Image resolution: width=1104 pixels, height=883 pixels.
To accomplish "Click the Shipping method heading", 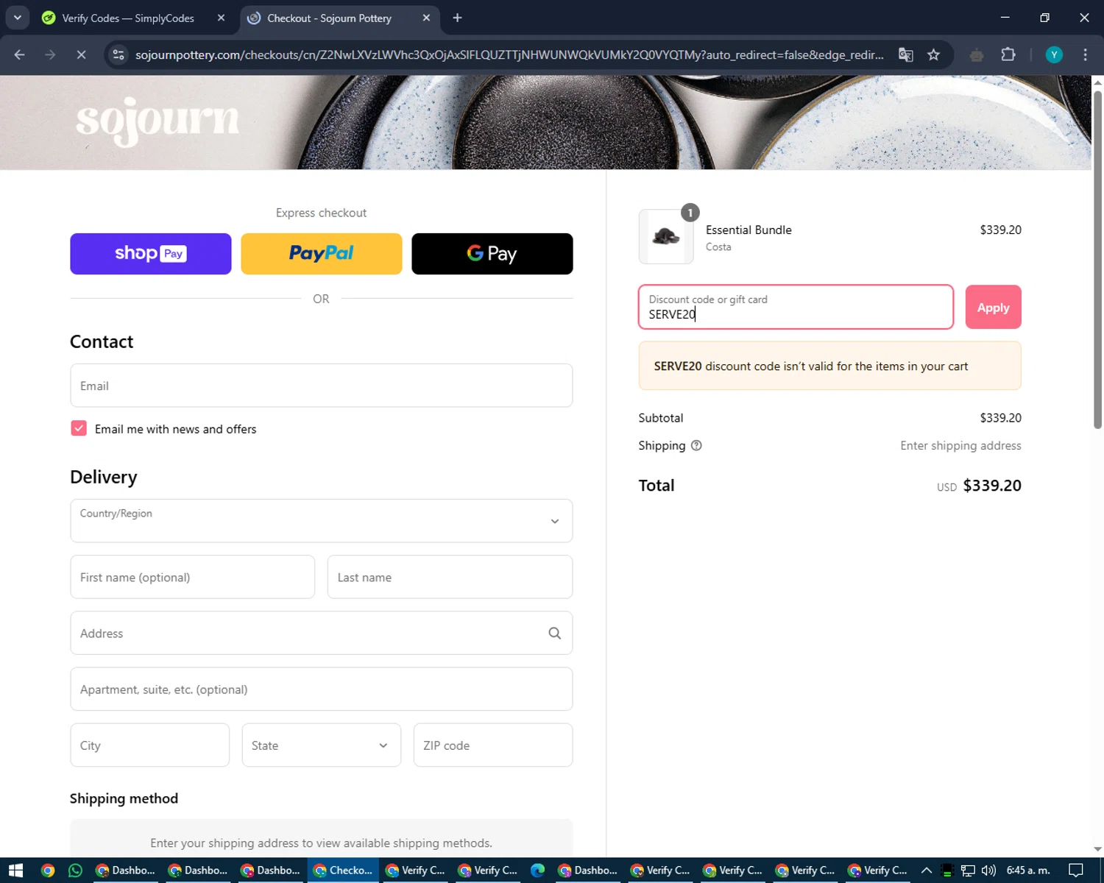I will click(x=124, y=798).
